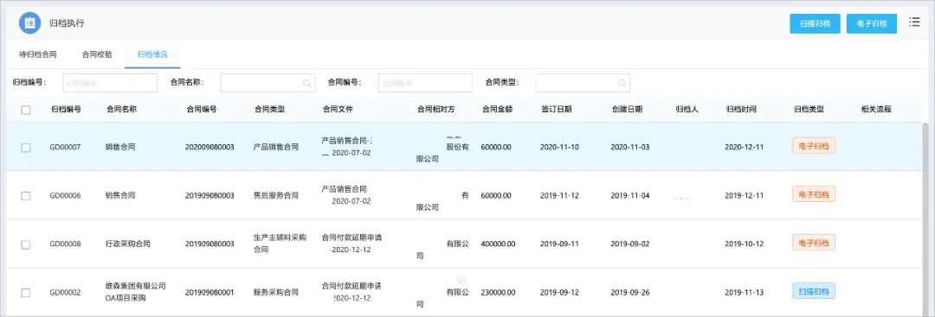The height and width of the screenshot is (317, 935).
Task: Open contract file in row GD00007
Action: click(347, 146)
